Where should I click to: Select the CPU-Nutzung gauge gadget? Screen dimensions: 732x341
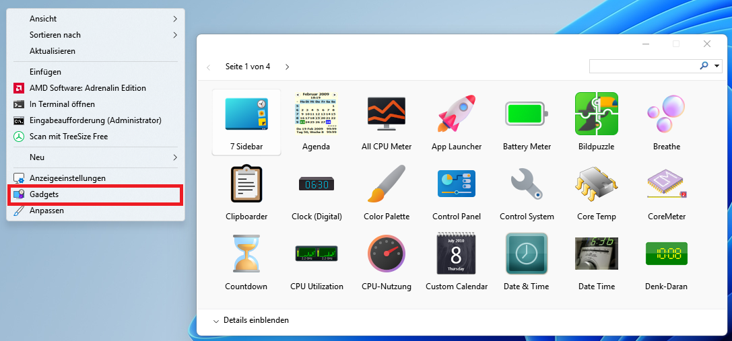click(387, 254)
